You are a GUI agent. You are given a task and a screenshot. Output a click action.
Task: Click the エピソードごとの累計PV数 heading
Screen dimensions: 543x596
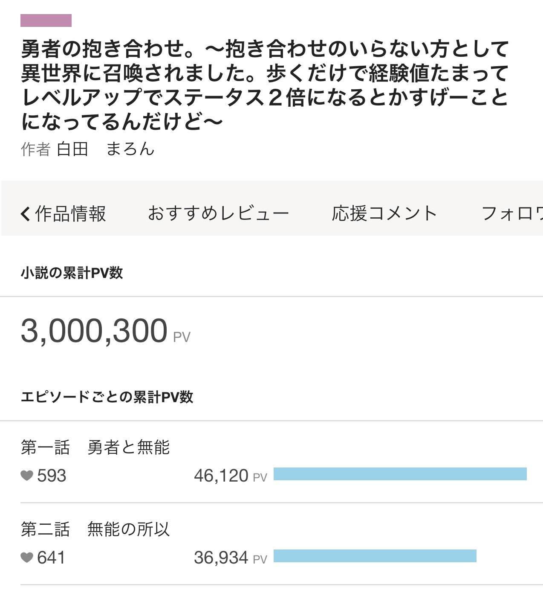pos(107,397)
